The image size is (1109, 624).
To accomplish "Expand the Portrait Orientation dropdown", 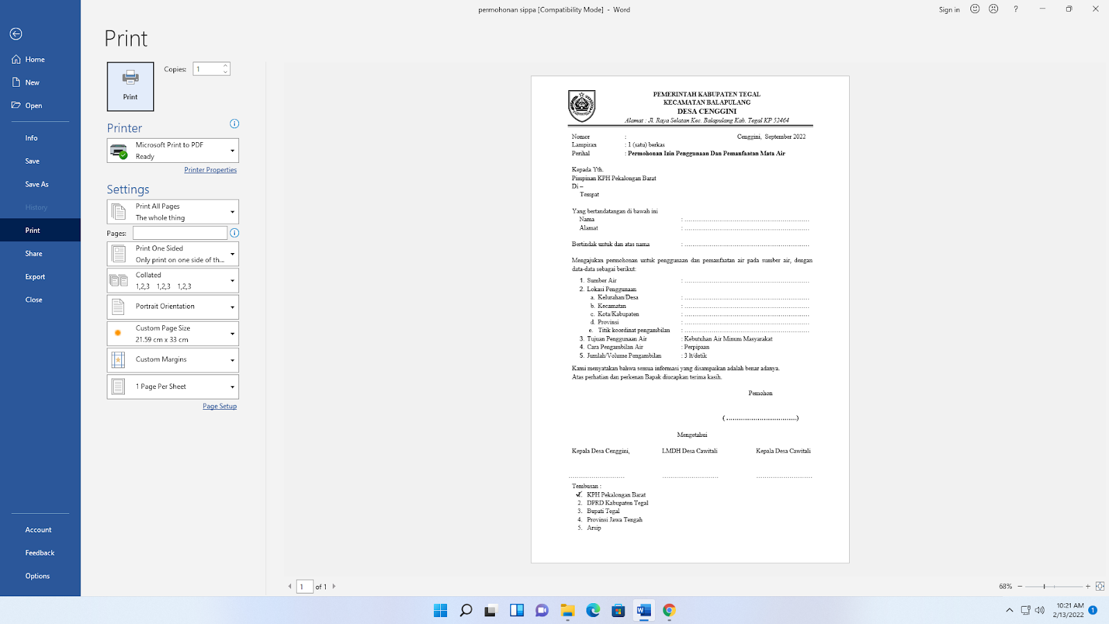I will [x=173, y=306].
